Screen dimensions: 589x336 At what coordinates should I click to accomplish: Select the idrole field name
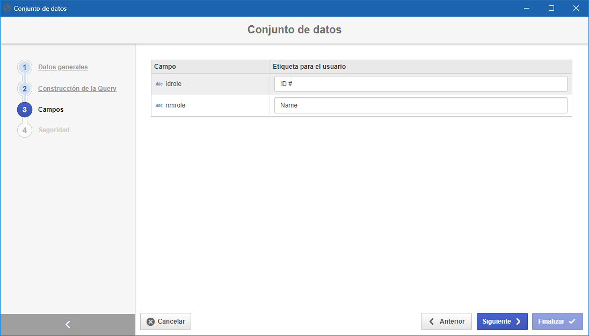173,84
